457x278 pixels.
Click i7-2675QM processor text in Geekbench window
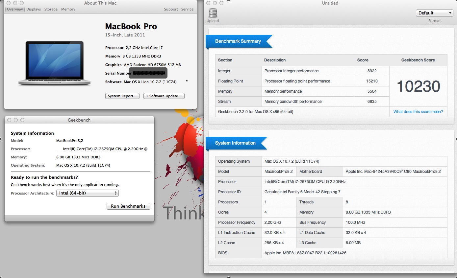[x=105, y=149]
